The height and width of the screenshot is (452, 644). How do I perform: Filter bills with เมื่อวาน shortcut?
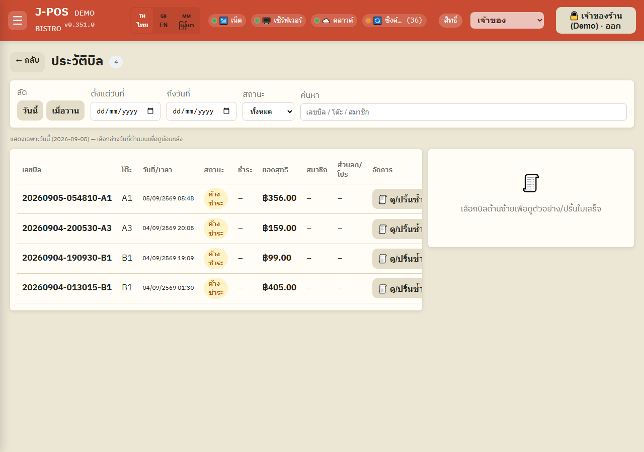(x=65, y=110)
